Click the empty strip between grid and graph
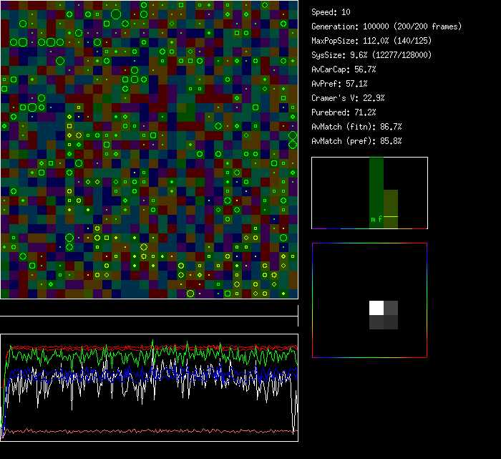 [149, 308]
